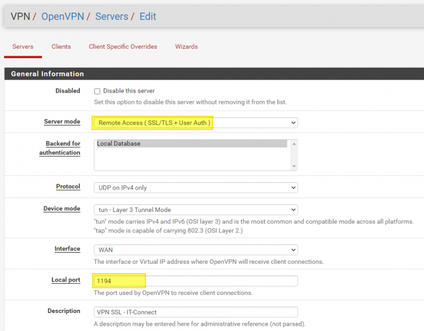This screenshot has height=331, width=424.
Task: Click the Local port input field
Action: click(x=196, y=281)
